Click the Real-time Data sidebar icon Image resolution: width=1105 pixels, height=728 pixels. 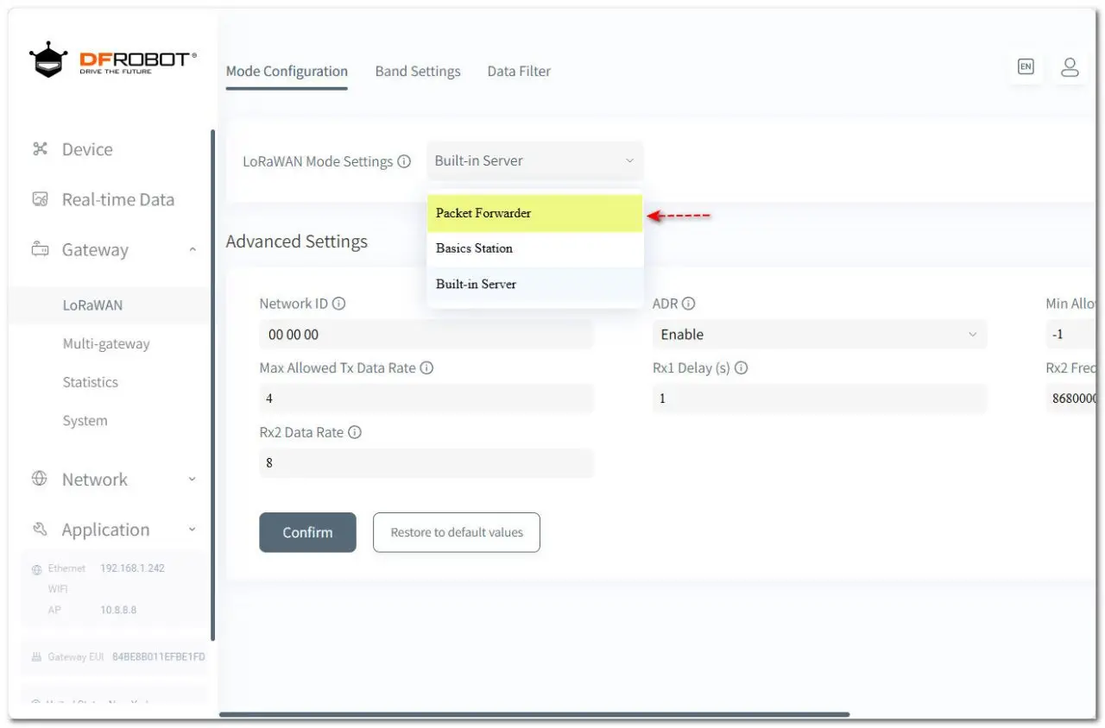[40, 199]
